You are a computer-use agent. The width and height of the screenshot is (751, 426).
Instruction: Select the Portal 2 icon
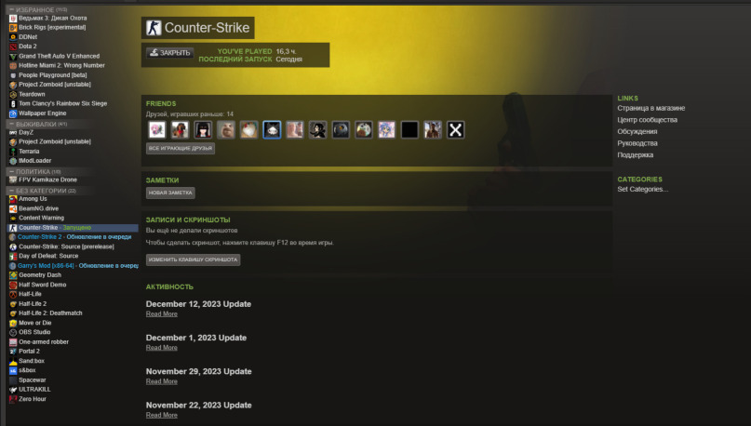point(13,352)
